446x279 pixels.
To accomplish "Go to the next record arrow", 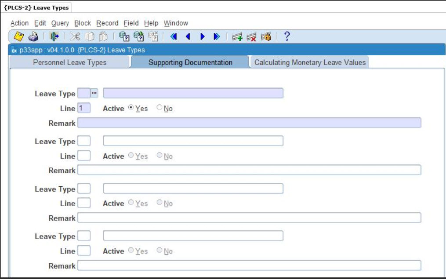I will coord(203,37).
